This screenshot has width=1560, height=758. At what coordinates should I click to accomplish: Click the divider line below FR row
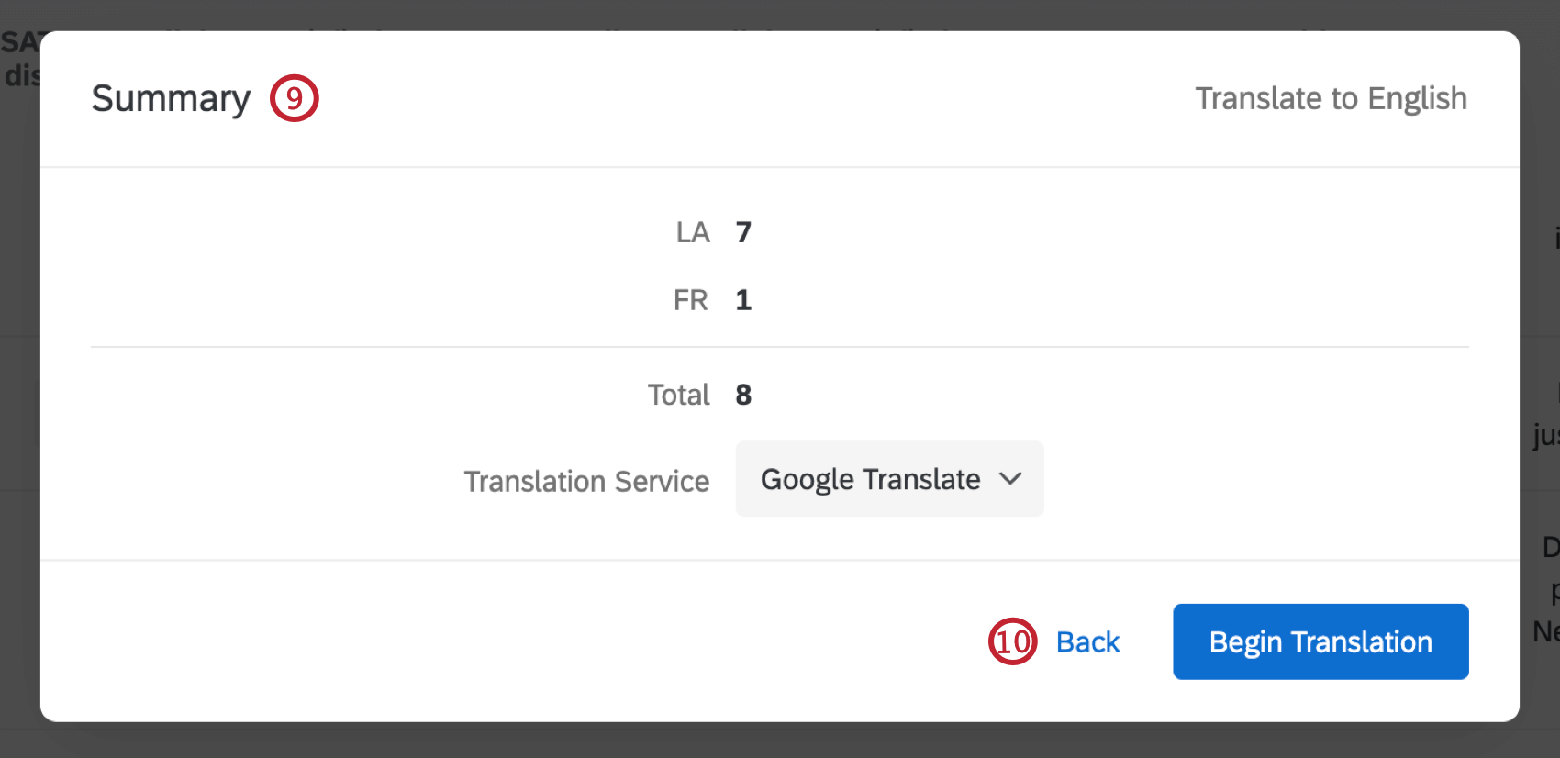point(780,348)
